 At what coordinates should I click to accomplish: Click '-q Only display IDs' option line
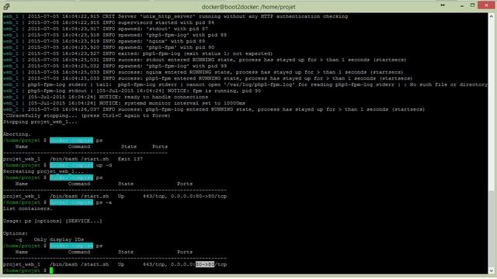(x=50, y=239)
